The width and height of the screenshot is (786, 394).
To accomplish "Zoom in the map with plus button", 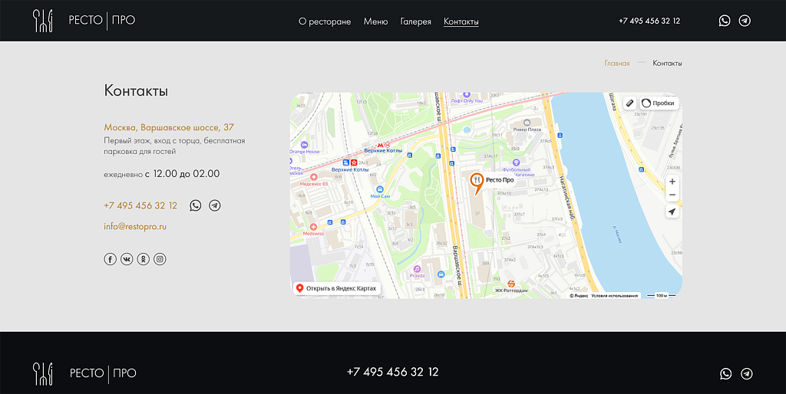I will click(x=672, y=182).
